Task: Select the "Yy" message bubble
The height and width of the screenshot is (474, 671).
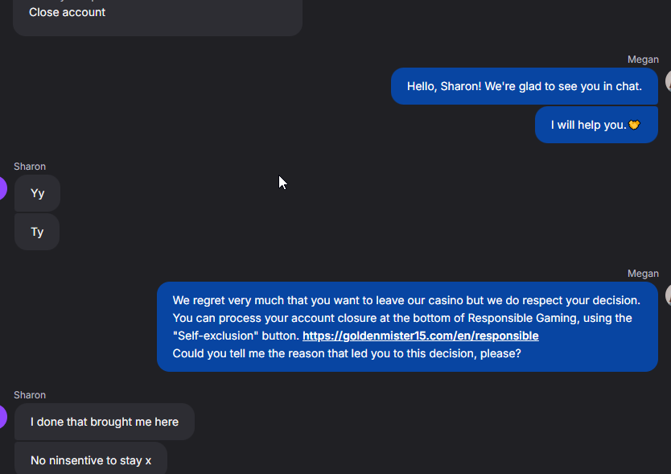Action: (x=37, y=193)
